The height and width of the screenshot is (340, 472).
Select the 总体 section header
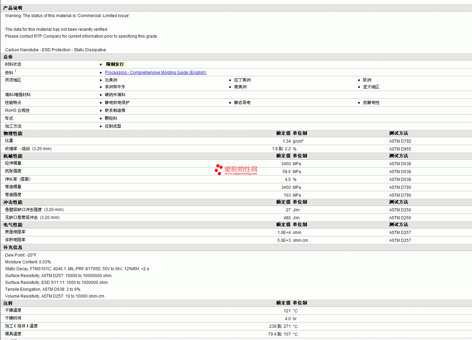click(8, 57)
